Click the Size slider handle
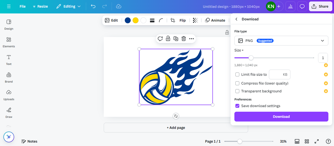The height and width of the screenshot is (146, 334). [x=251, y=58]
